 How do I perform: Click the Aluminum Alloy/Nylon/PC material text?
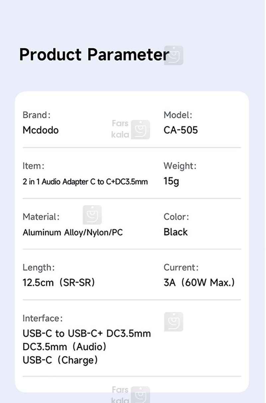[73, 232]
